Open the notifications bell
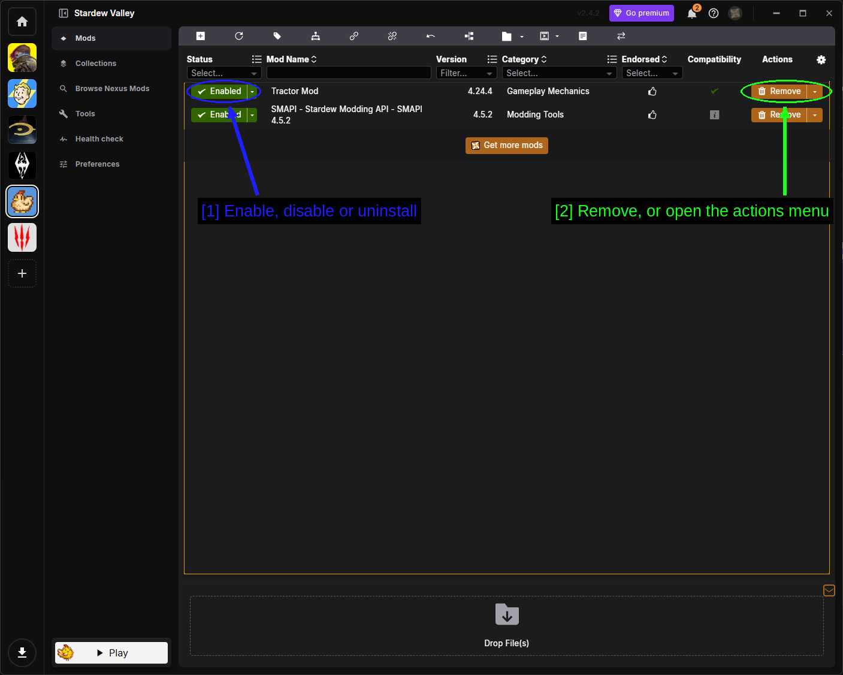 [692, 13]
